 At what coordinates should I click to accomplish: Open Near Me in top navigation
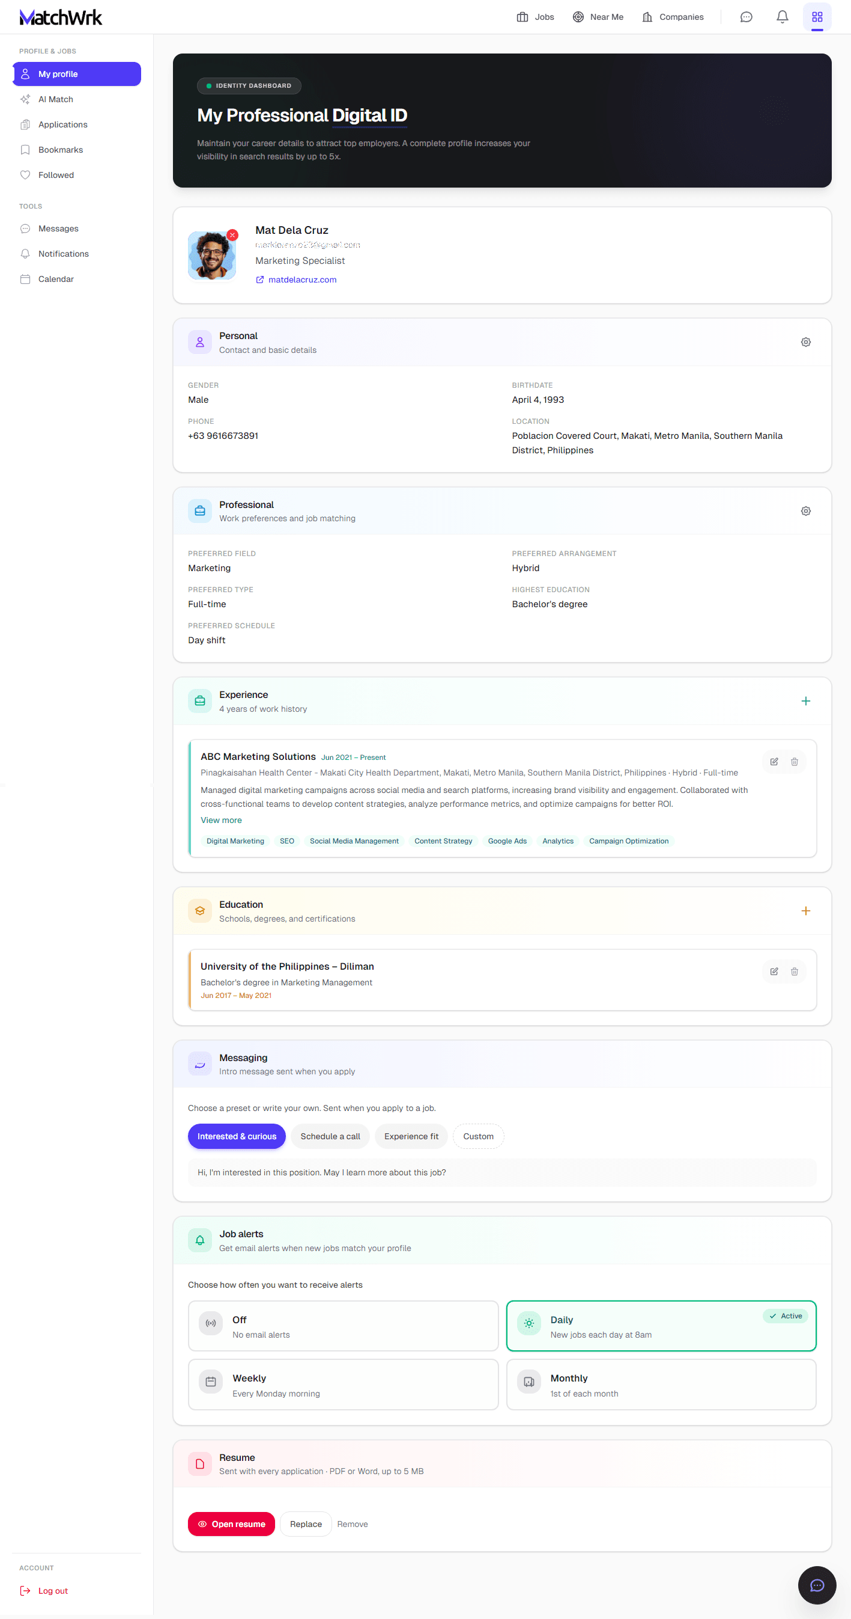click(598, 17)
